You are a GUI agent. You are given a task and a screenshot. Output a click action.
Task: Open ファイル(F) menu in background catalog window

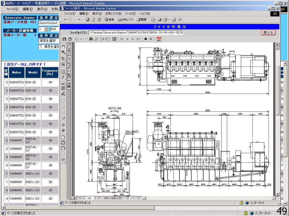point(12,9)
